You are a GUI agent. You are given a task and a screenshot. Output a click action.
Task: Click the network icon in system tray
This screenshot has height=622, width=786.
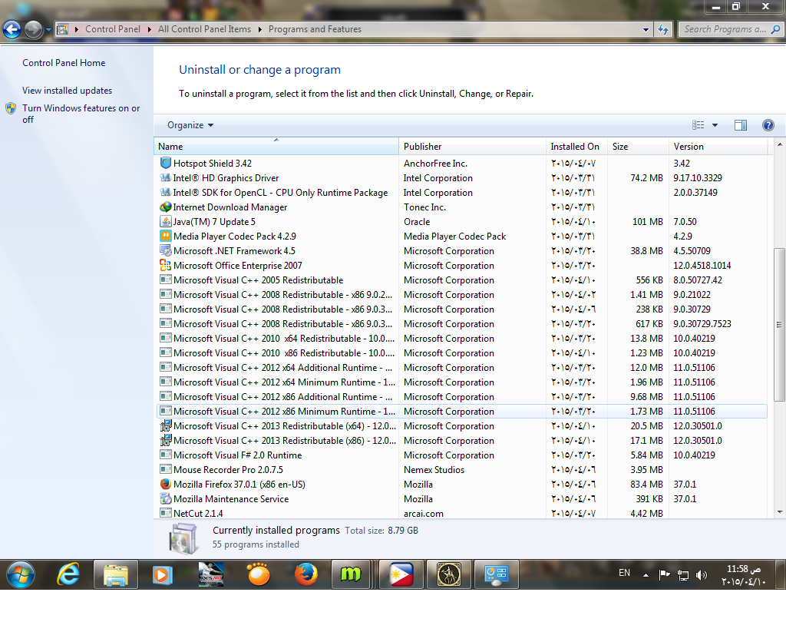pyautogui.click(x=682, y=575)
